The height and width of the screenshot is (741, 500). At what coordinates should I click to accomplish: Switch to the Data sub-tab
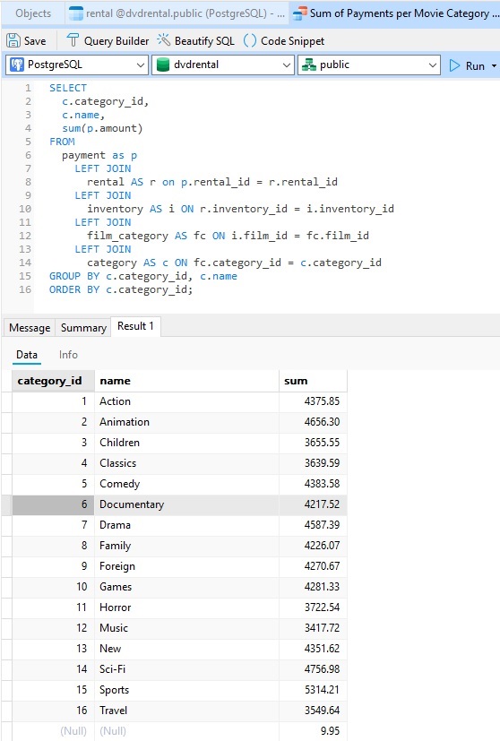[27, 355]
